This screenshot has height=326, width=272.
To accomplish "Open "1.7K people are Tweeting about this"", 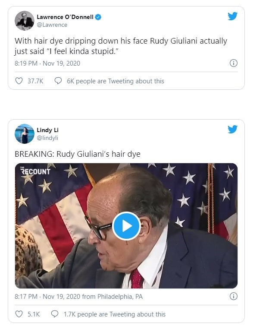I will [x=115, y=314].
